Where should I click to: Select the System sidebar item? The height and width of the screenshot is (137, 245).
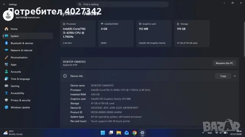pyautogui.click(x=28, y=36)
